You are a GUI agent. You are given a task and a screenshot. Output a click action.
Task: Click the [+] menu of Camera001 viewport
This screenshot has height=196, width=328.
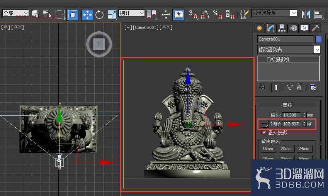(x=128, y=27)
